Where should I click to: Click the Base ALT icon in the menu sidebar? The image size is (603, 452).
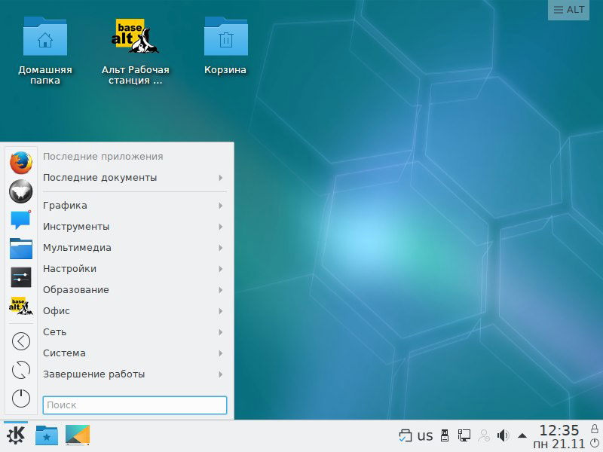point(20,307)
